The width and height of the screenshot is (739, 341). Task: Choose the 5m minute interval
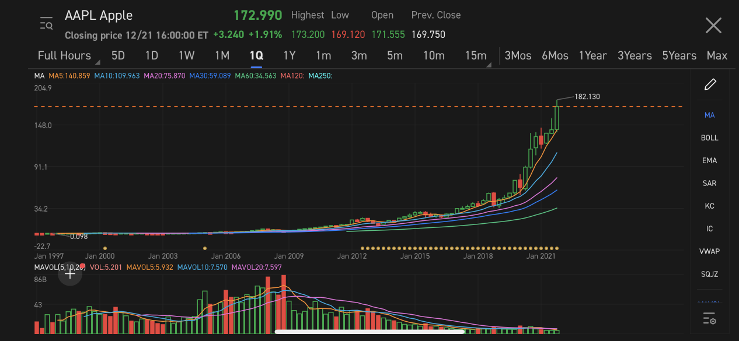pyautogui.click(x=395, y=56)
